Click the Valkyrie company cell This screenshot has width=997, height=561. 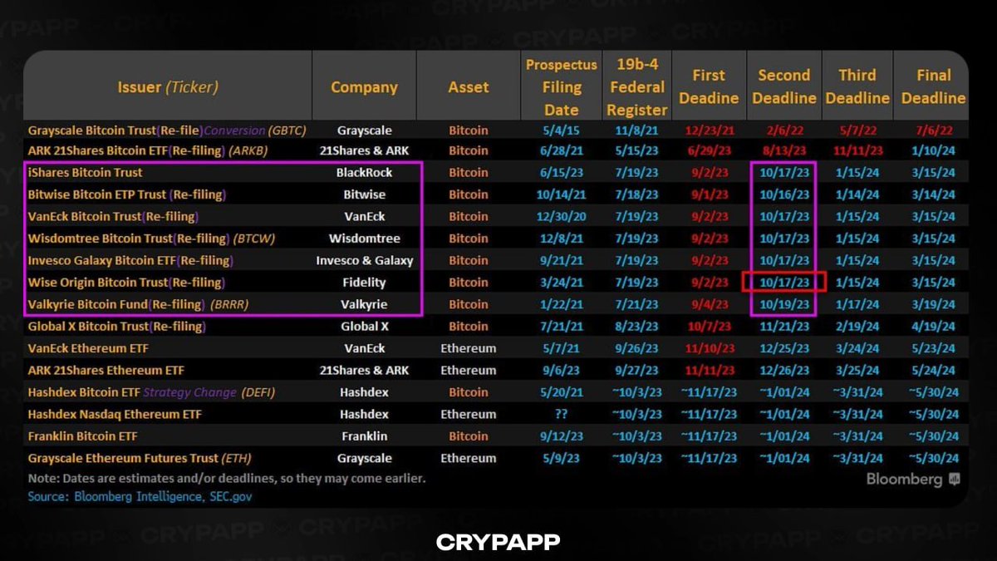364,304
